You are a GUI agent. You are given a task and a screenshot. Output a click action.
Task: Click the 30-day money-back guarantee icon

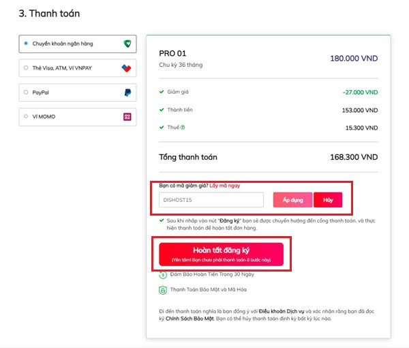coord(163,275)
